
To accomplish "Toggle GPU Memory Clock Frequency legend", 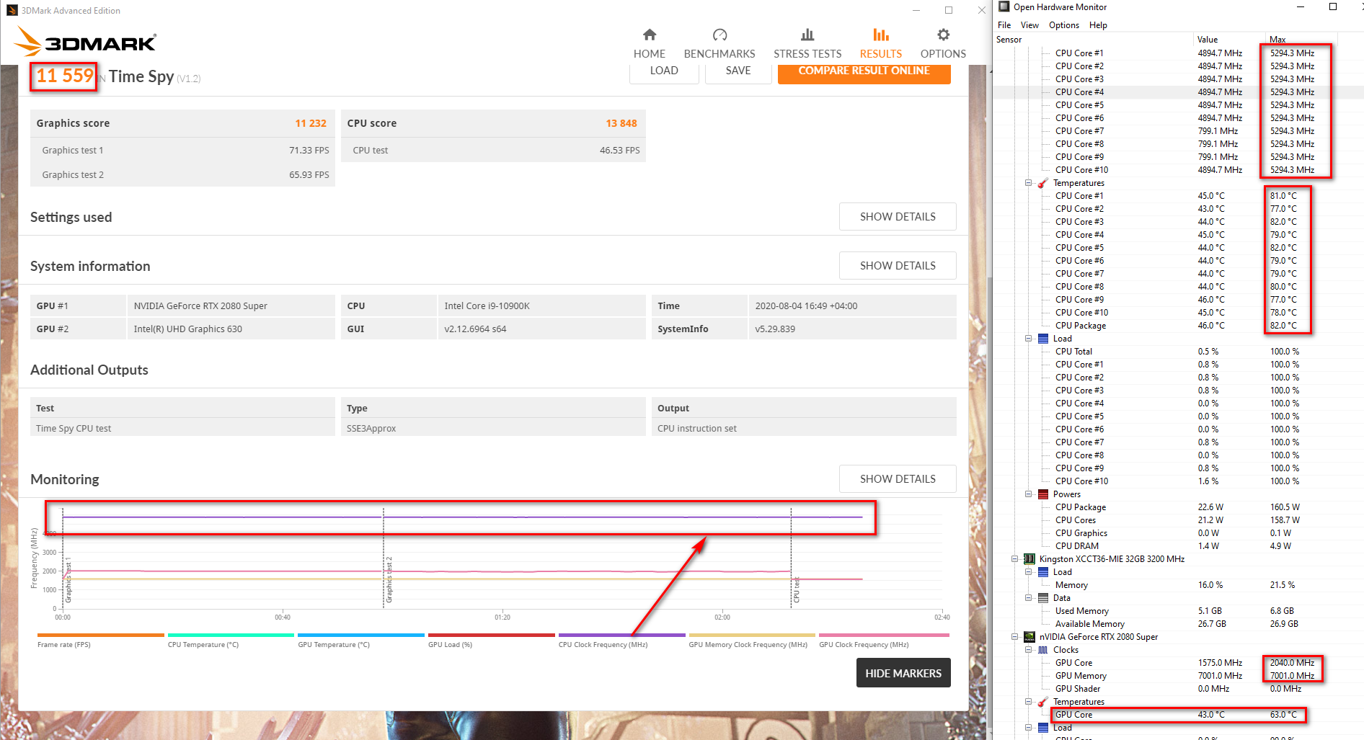I will (x=752, y=635).
